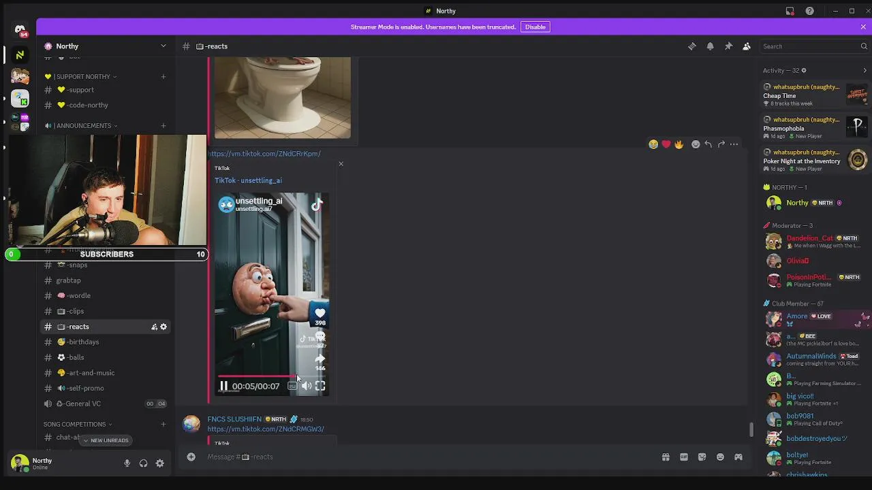Viewport: 872px width, 490px height.
Task: Seek on the video progress bar
Action: (272, 376)
